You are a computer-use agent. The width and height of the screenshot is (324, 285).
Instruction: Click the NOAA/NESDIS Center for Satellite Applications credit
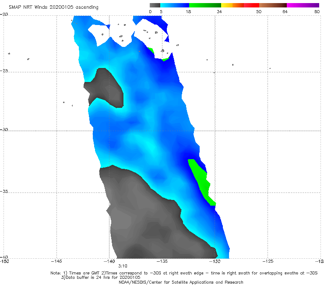point(181,282)
